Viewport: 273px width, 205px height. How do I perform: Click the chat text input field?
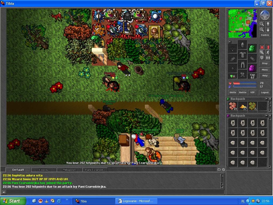pyautogui.click(x=115, y=192)
